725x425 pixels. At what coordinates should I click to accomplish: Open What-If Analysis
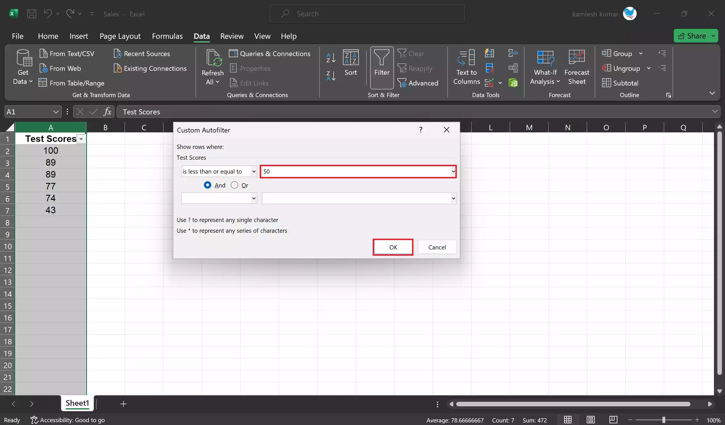(545, 68)
